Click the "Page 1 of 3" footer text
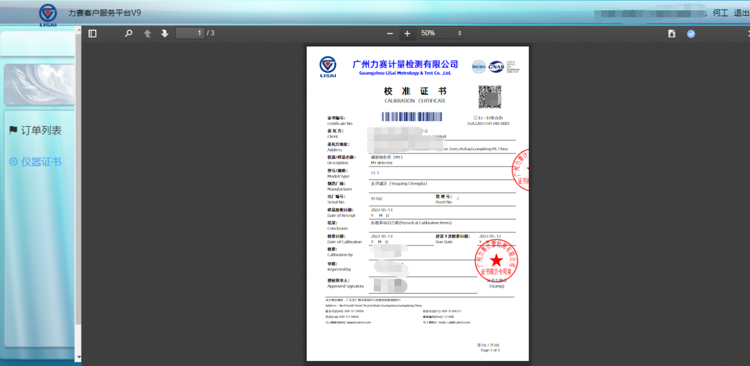 tap(490, 350)
